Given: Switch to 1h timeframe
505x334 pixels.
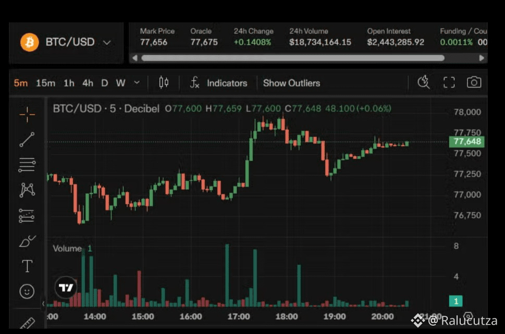Looking at the screenshot, I should coord(69,83).
